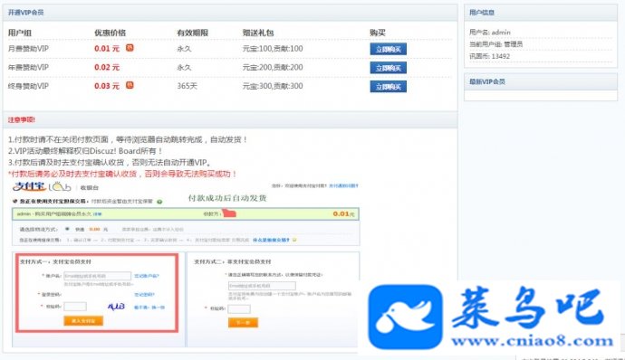
Task: Click the orange icon beside 0.03 元
Action: tap(130, 85)
